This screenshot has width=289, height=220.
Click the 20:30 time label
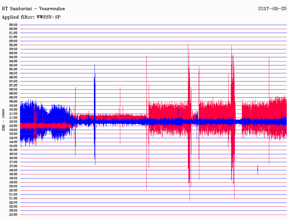coord(13,190)
